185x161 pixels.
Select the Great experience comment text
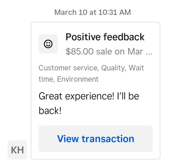[89, 103]
